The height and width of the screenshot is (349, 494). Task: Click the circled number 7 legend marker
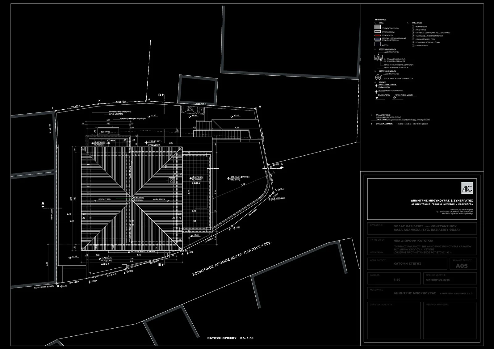point(413,45)
